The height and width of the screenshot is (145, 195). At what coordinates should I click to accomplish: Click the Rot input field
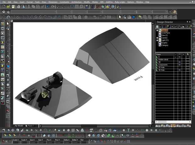[84, 142]
